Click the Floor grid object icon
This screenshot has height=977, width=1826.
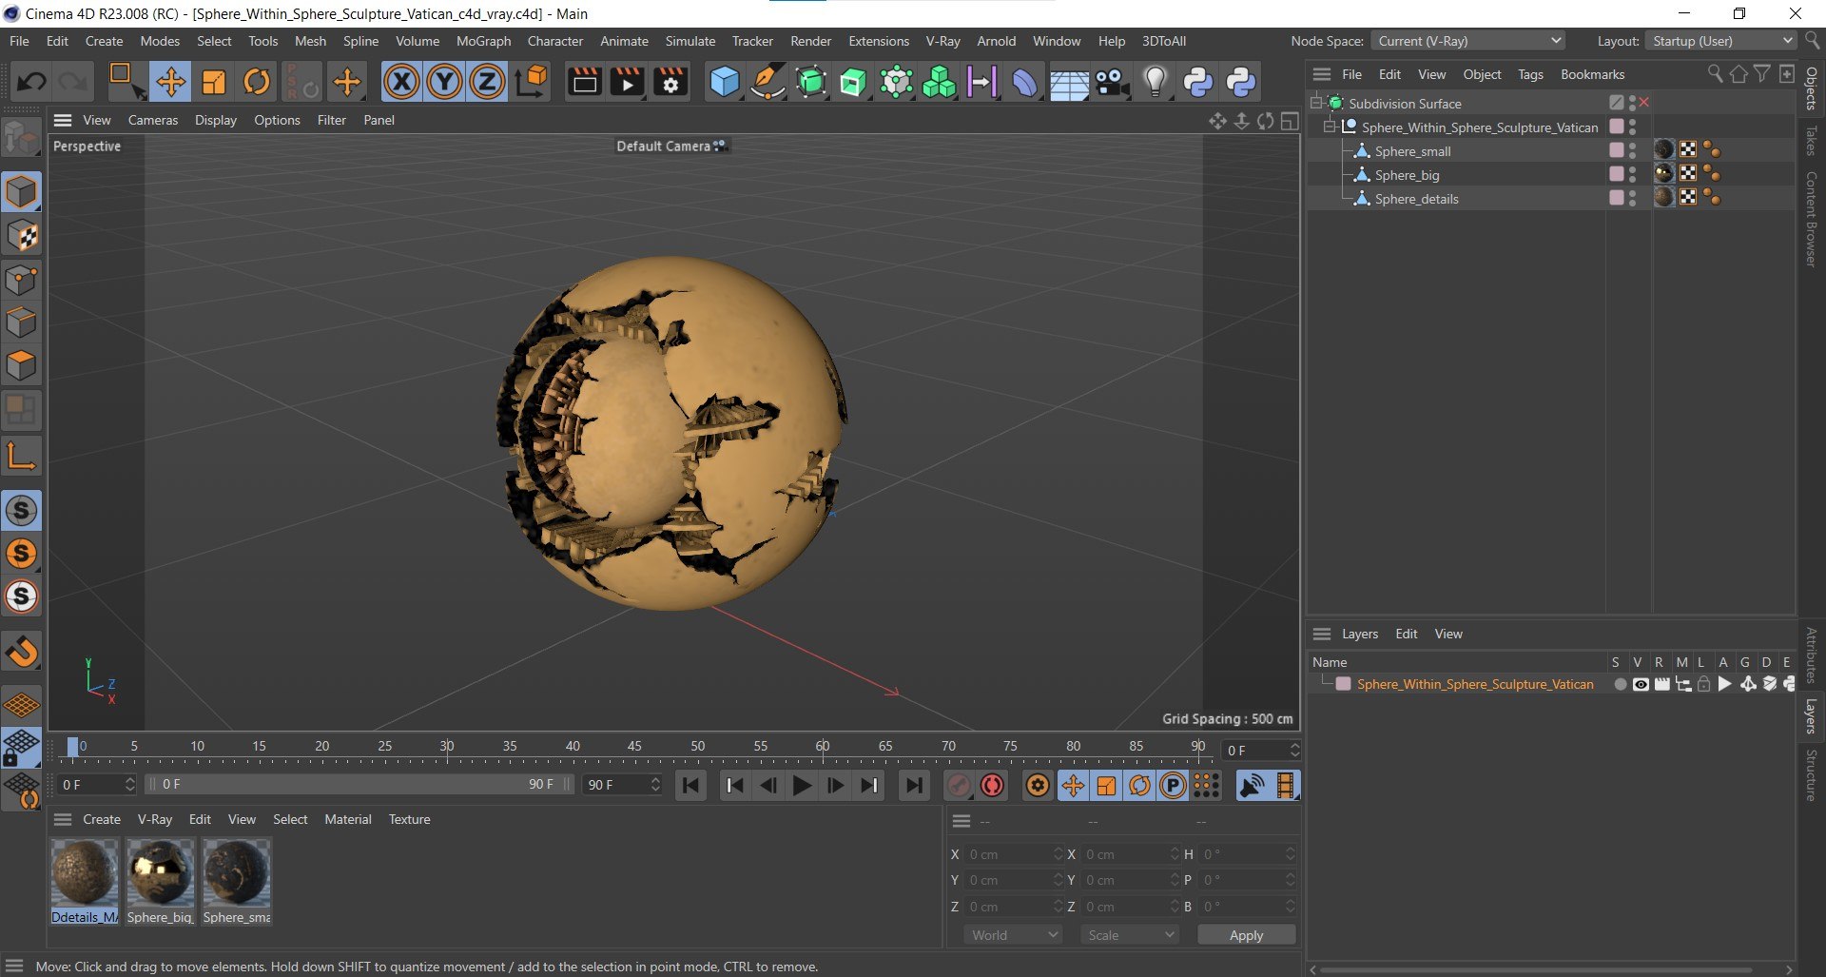[x=1069, y=83]
